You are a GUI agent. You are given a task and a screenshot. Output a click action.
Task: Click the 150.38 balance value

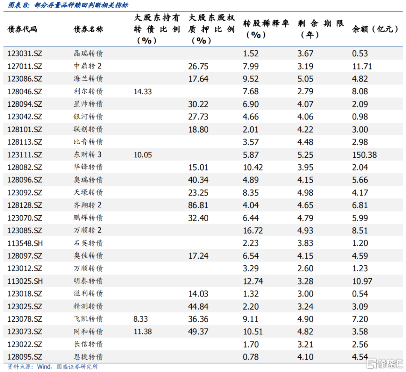(x=364, y=155)
